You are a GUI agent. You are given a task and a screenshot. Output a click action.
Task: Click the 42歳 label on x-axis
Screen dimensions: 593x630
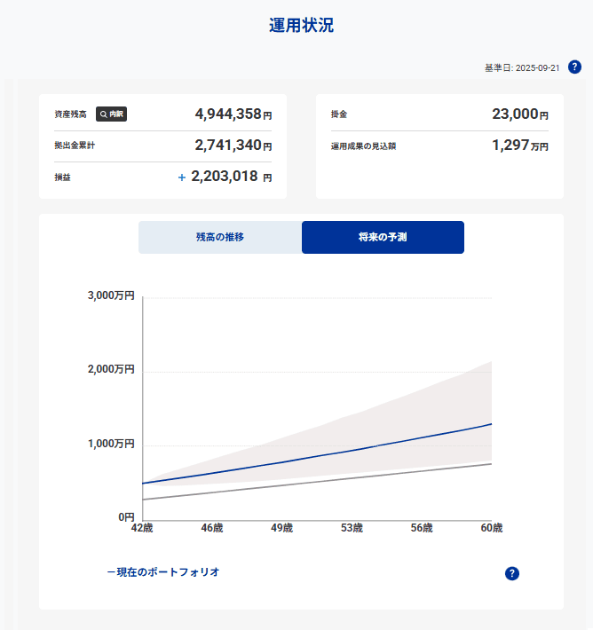click(142, 528)
